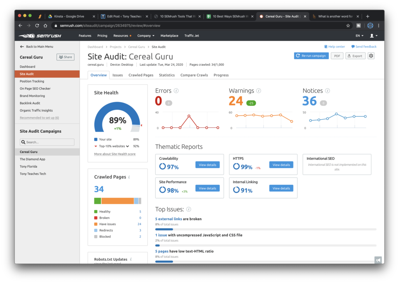
Task: Click the Notices info icon
Action: [x=327, y=91]
